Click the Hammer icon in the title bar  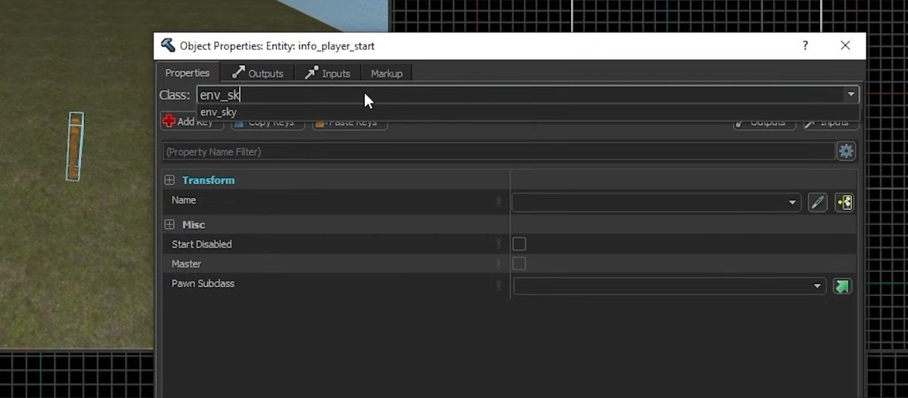click(x=168, y=46)
